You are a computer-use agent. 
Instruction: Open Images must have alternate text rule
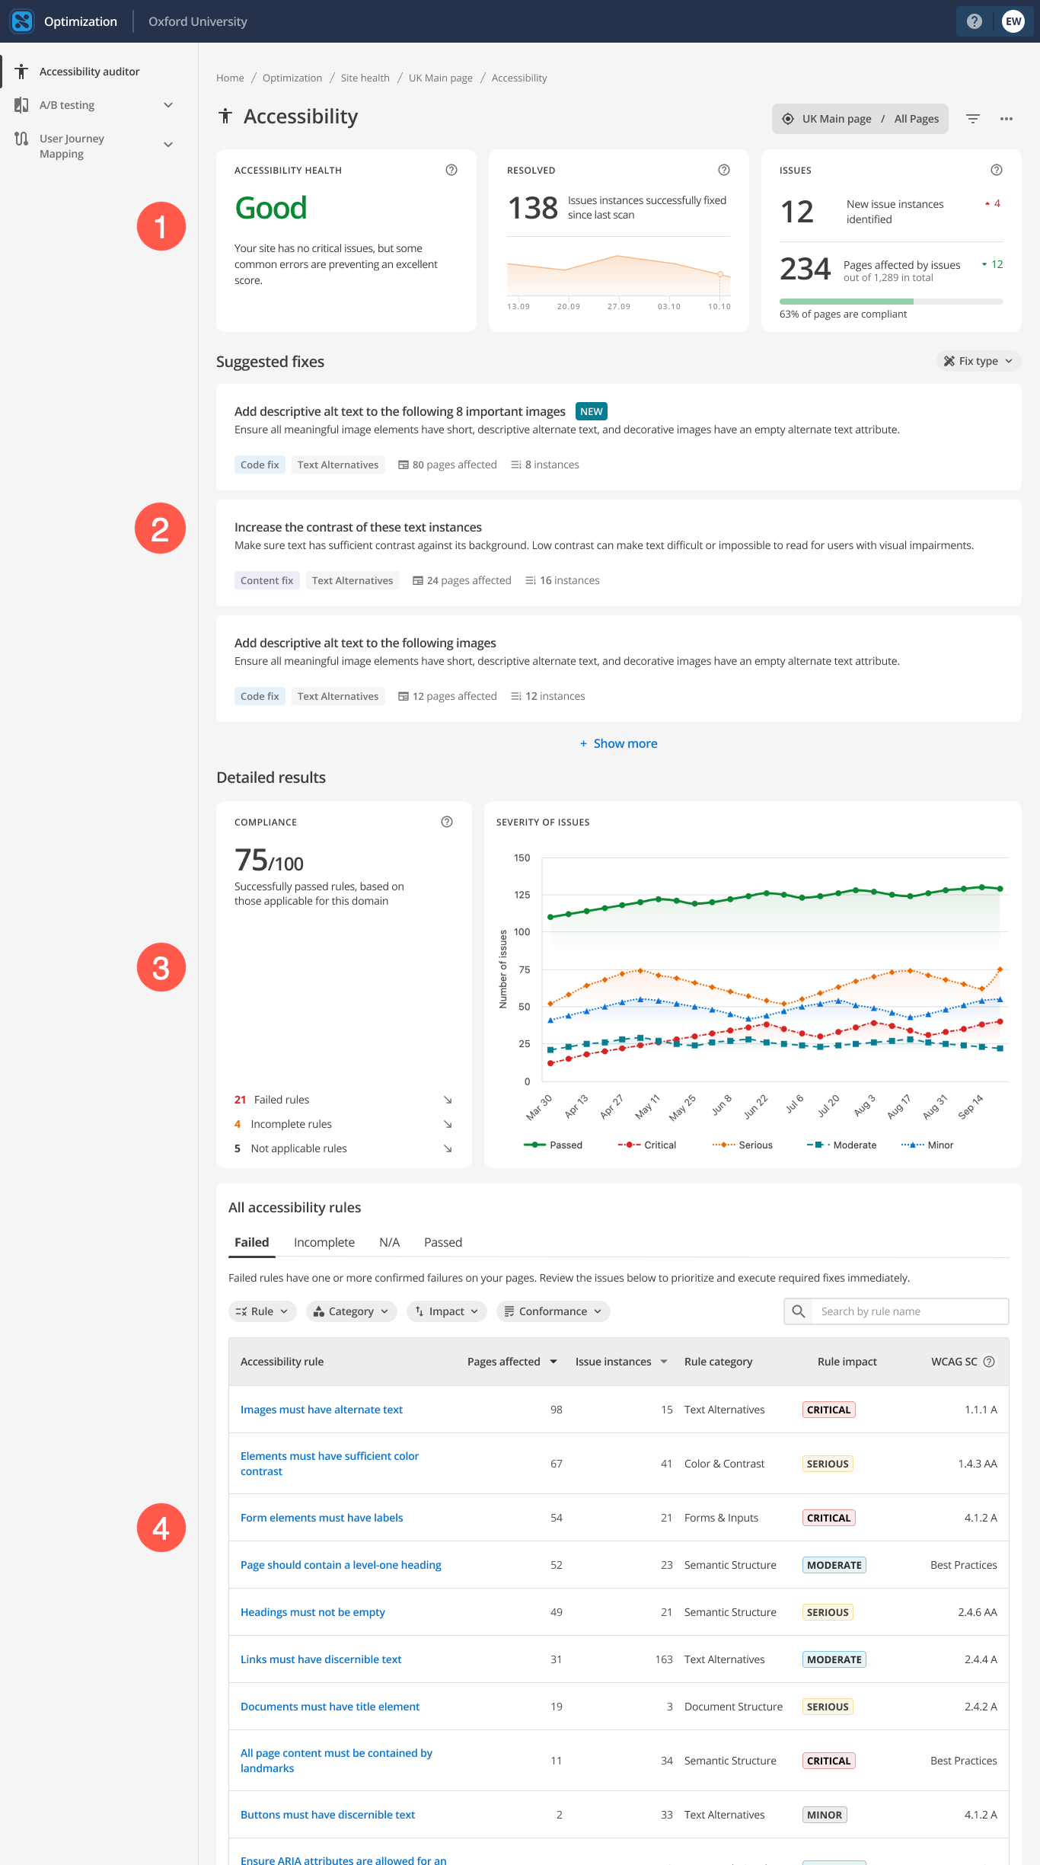(321, 1410)
